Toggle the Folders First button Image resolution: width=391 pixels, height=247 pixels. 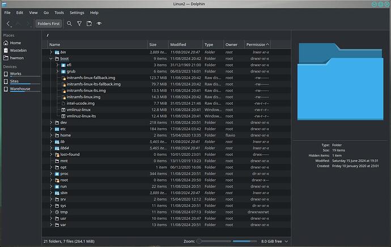coord(48,24)
